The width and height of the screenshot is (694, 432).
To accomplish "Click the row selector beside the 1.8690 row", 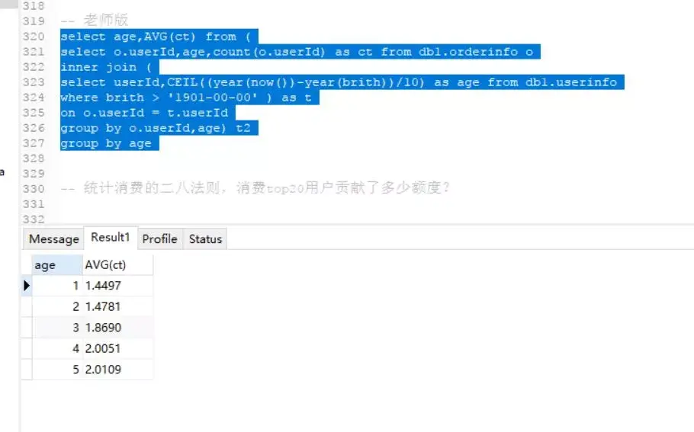I will click(27, 328).
